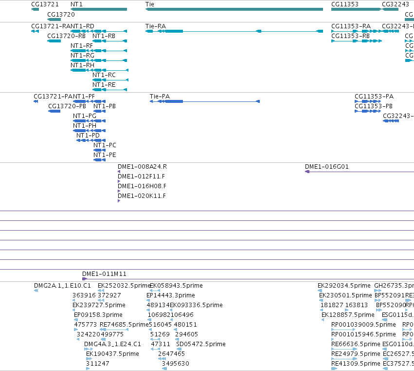The image size is (414, 371).
Task: Select the NT1 gene label
Action: click(76, 4)
